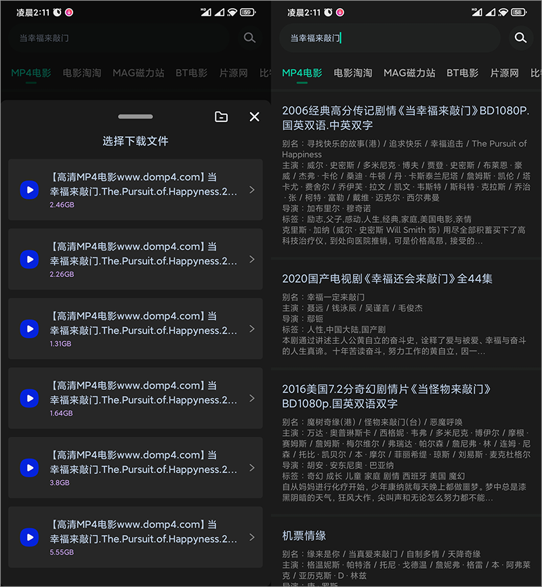Expand the 2.46GB file chevron
The image size is (542, 587).
252,190
